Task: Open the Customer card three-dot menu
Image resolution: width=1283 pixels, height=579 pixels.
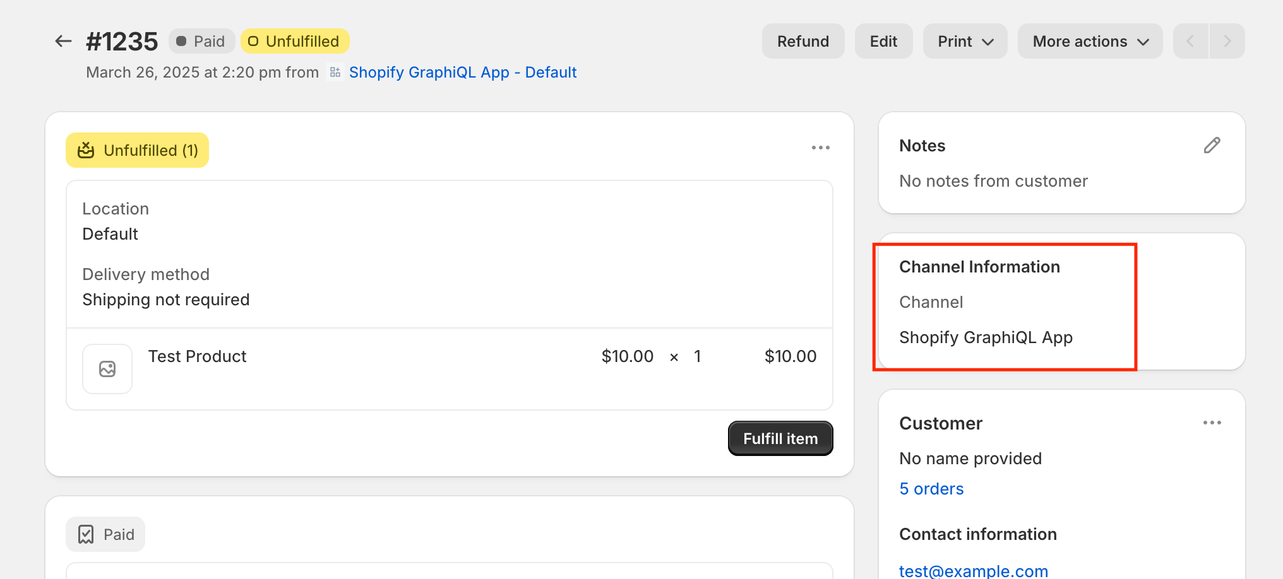Action: click(1212, 423)
